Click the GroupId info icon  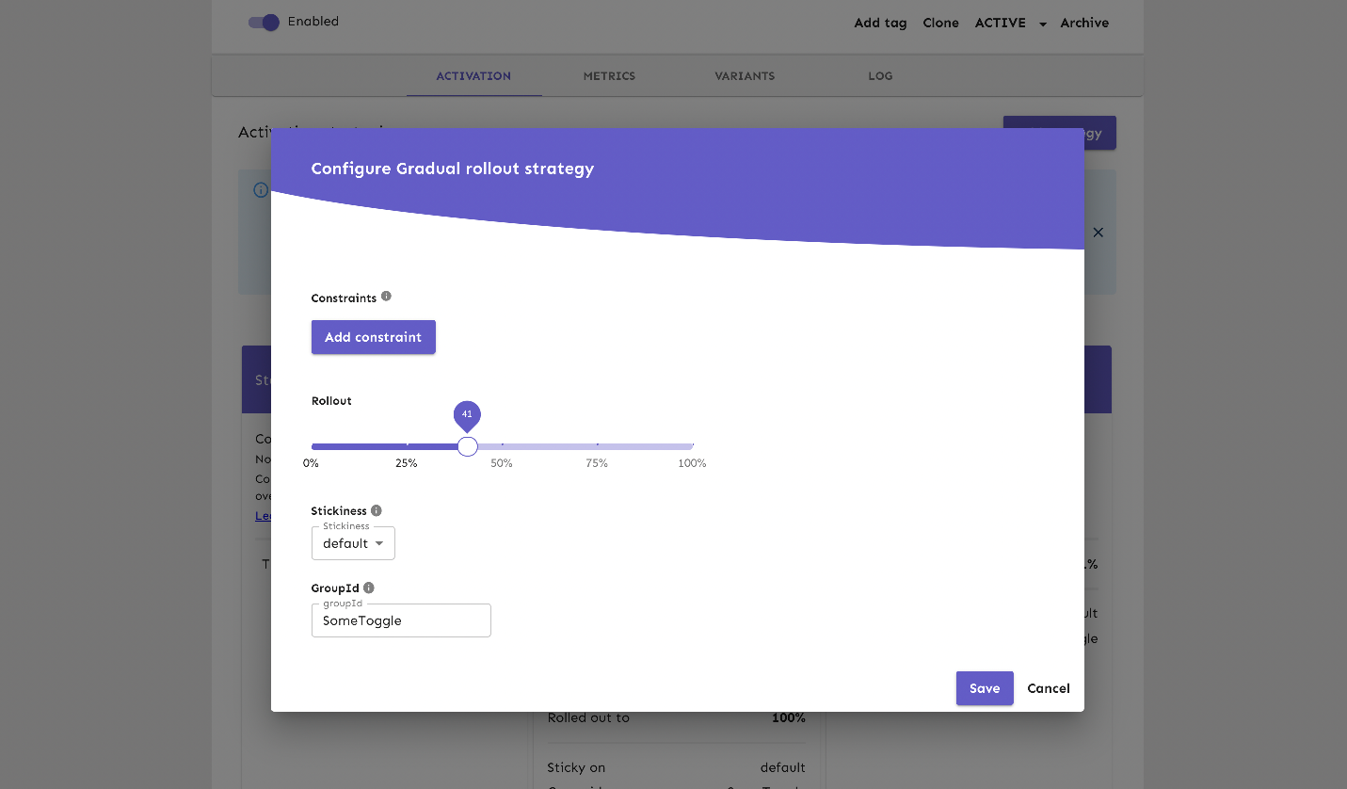369,588
